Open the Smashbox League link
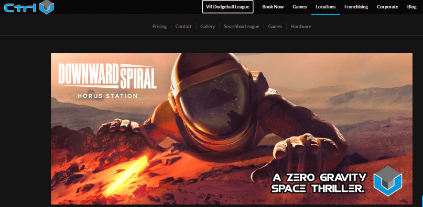This screenshot has height=207, width=423. click(242, 26)
